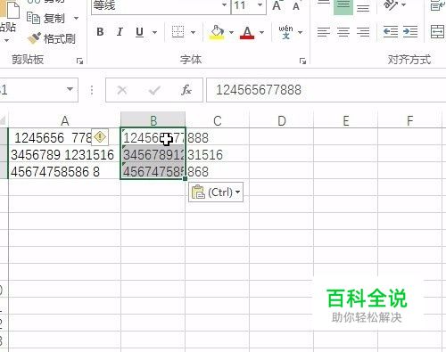
Task: Apply cell borders button
Action: click(x=178, y=32)
